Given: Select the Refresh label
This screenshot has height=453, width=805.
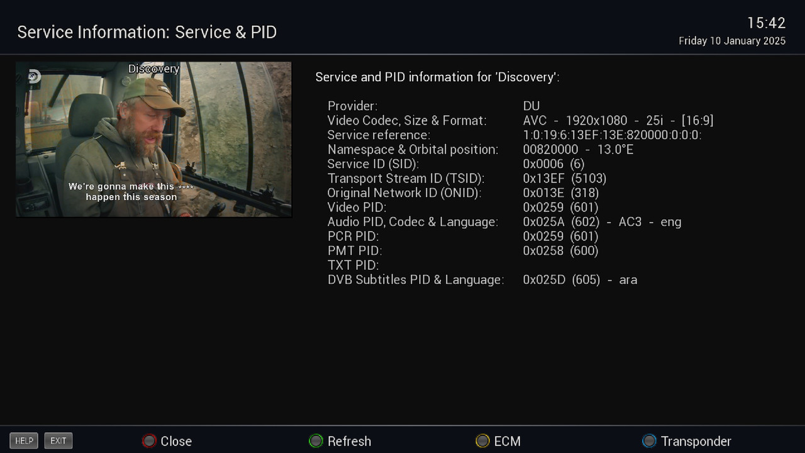Looking at the screenshot, I should point(349,441).
